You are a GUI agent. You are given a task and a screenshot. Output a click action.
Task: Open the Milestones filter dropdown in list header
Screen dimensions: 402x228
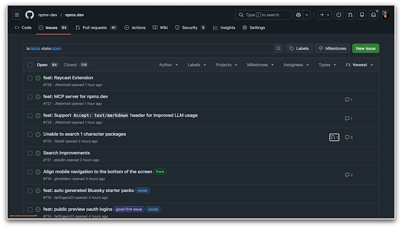tap(260, 65)
